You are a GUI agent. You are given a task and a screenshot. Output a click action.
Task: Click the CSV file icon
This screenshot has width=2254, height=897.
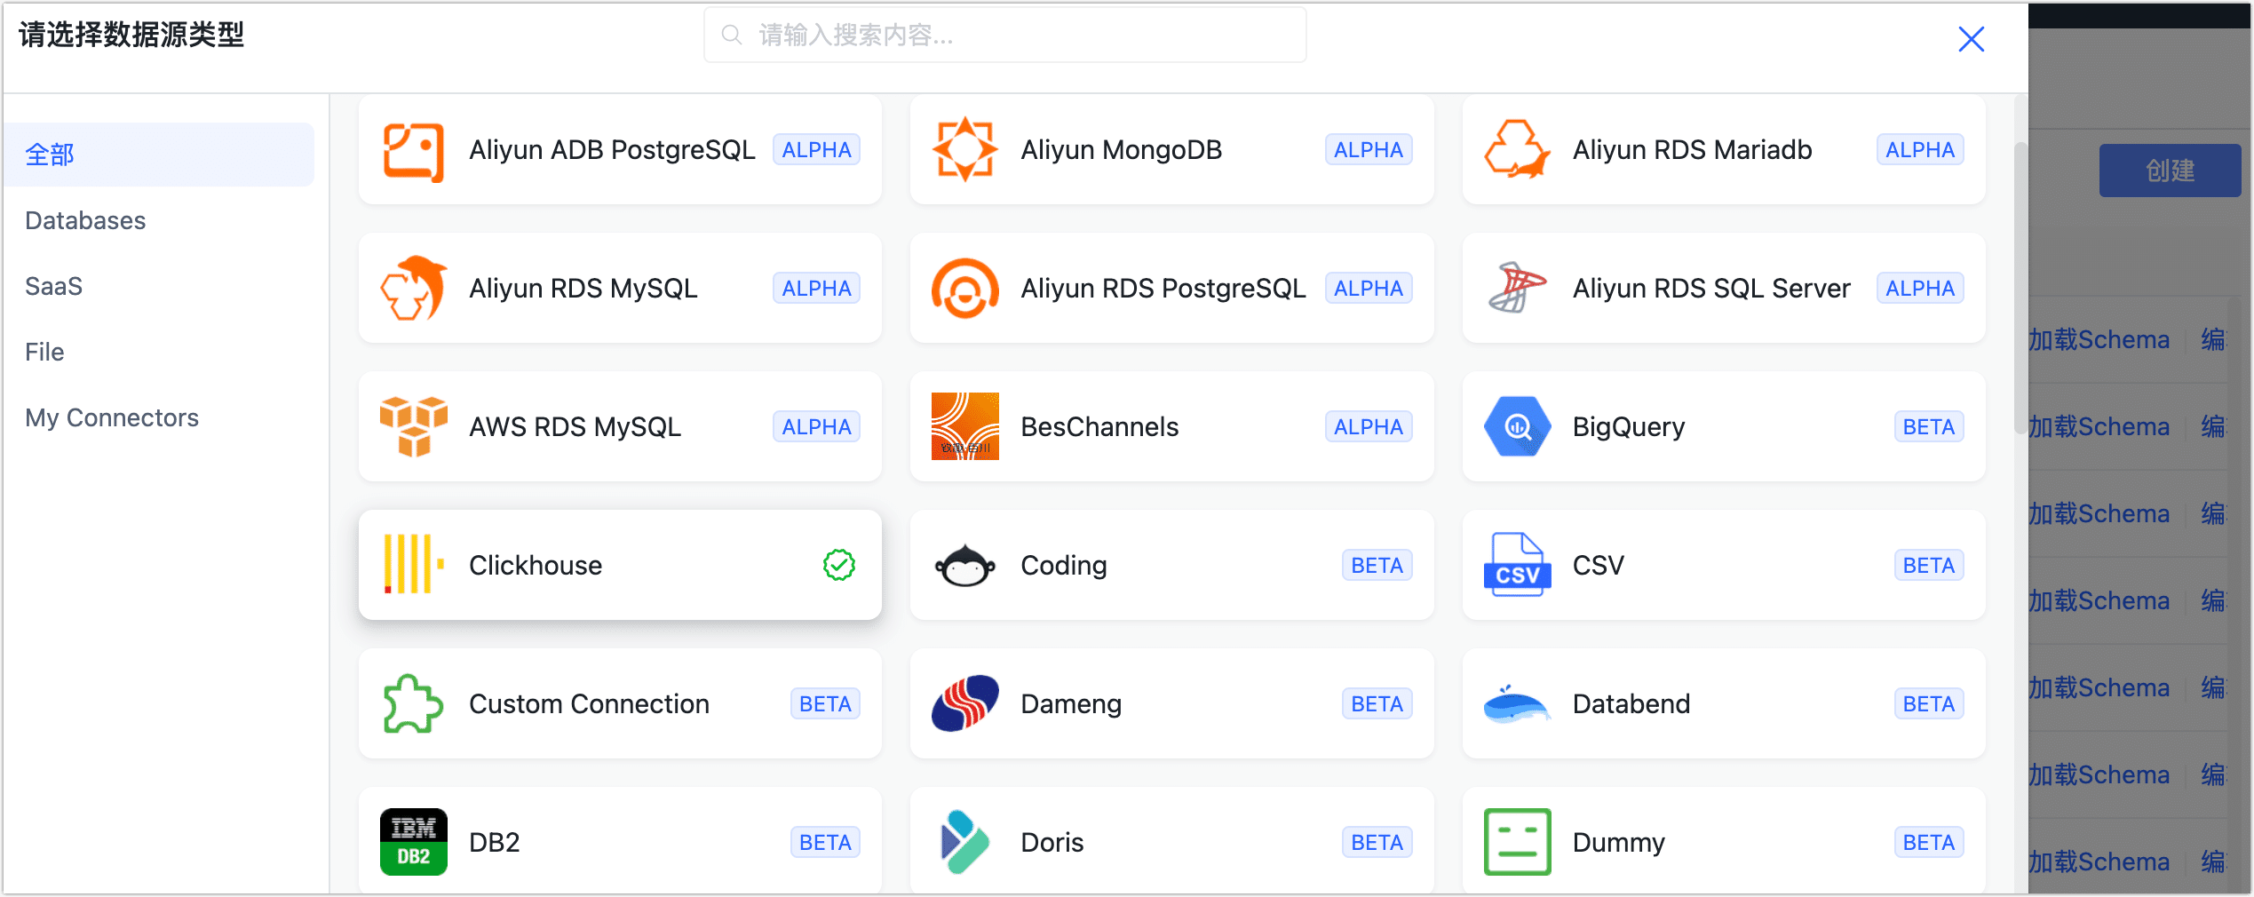pos(1517,565)
